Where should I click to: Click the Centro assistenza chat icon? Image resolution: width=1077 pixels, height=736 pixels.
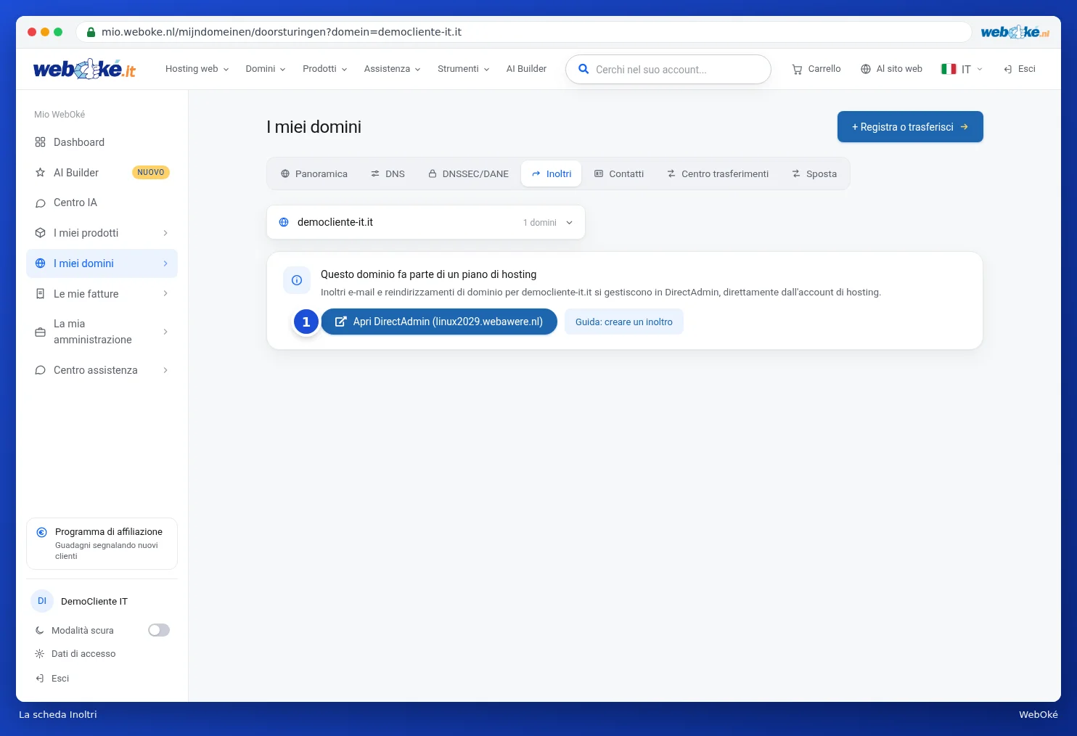coord(41,370)
